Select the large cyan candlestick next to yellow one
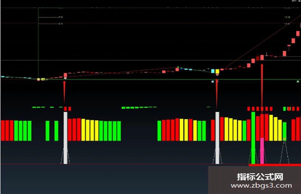Viewport: 301px width, 194px height. tap(213, 71)
